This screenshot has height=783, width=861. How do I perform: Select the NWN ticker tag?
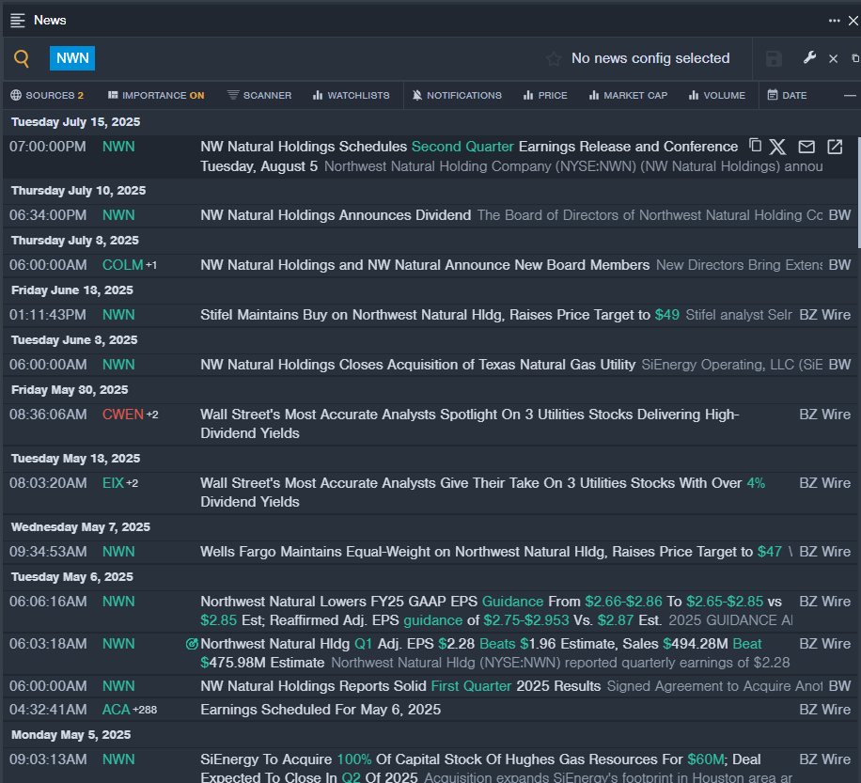coord(72,58)
